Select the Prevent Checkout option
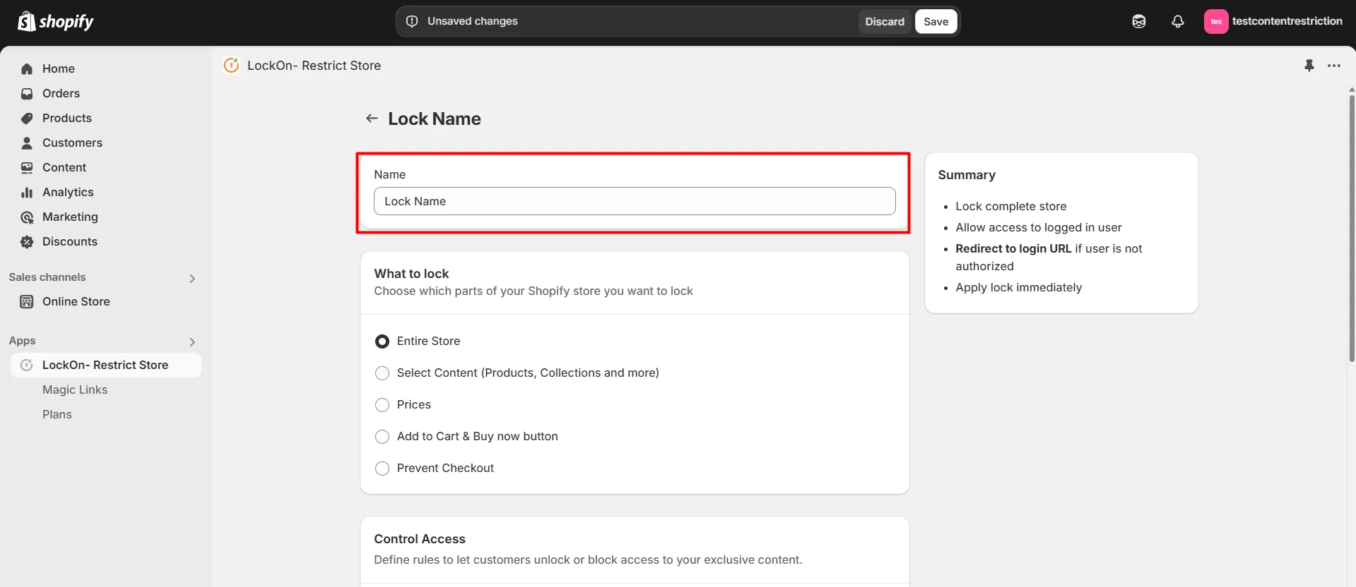1356x587 pixels. (382, 468)
